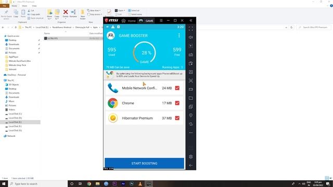Switch to the View ribbon tab
The width and height of the screenshot is (333, 187).
coord(34,6)
